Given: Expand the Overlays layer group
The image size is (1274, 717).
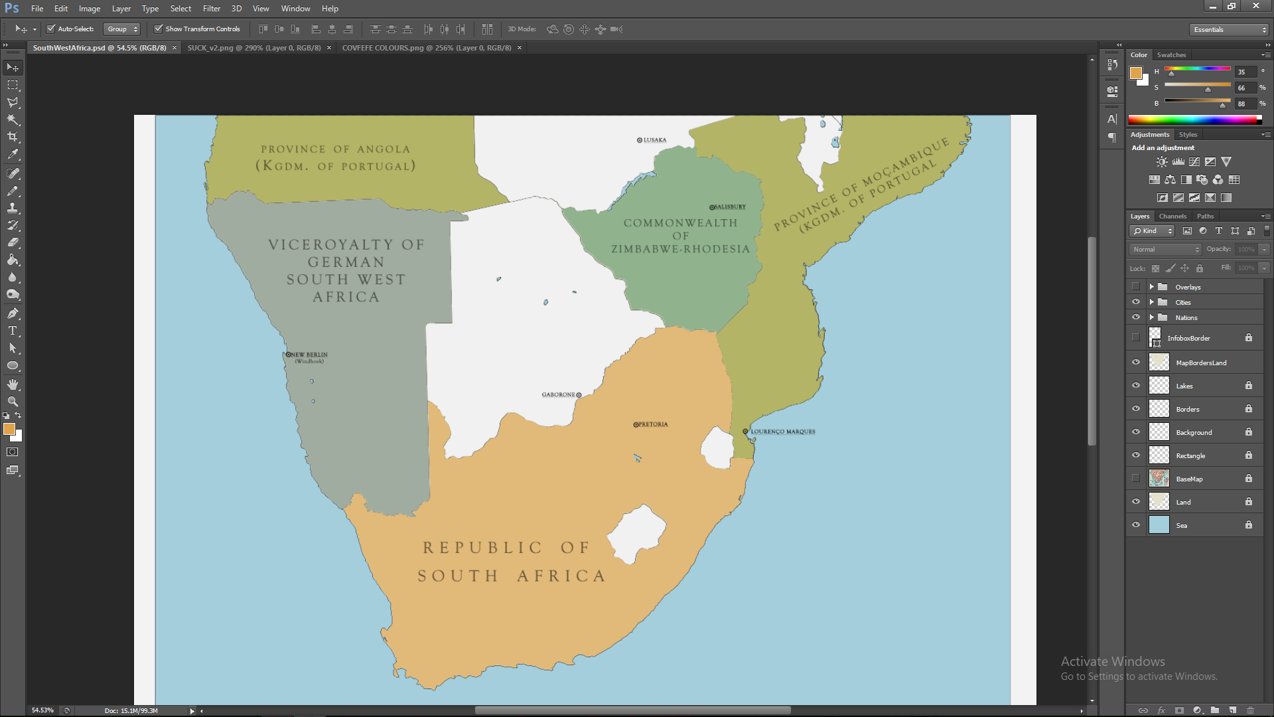Looking at the screenshot, I should (x=1152, y=287).
